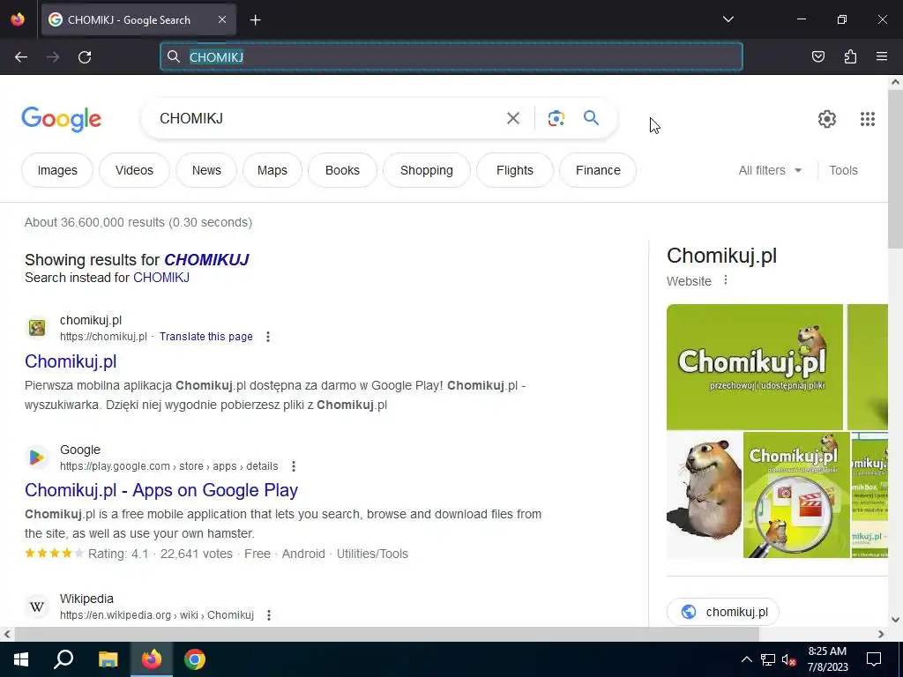The width and height of the screenshot is (903, 677).
Task: Switch to Maps results
Action: tap(272, 170)
